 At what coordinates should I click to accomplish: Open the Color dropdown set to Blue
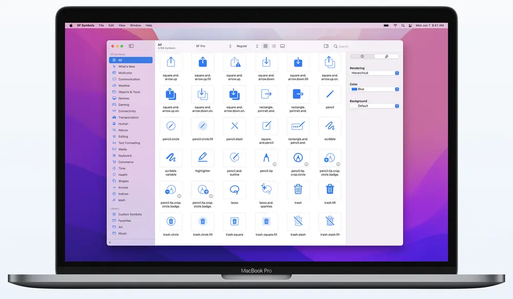click(x=374, y=89)
